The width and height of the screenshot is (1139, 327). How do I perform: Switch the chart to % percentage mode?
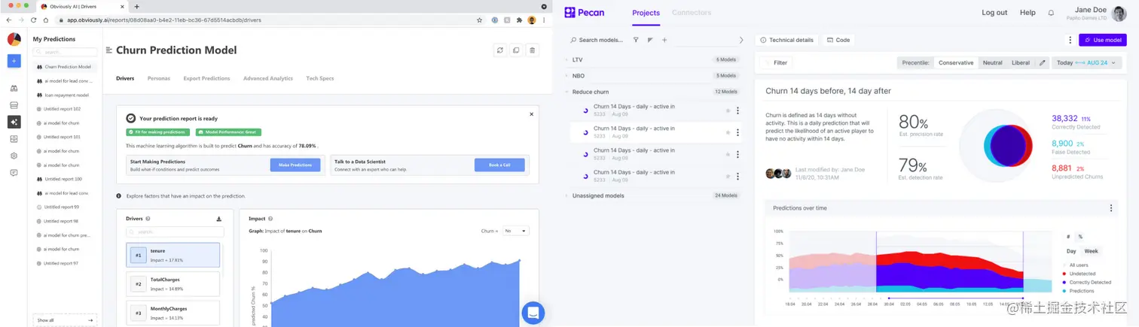[1079, 237]
